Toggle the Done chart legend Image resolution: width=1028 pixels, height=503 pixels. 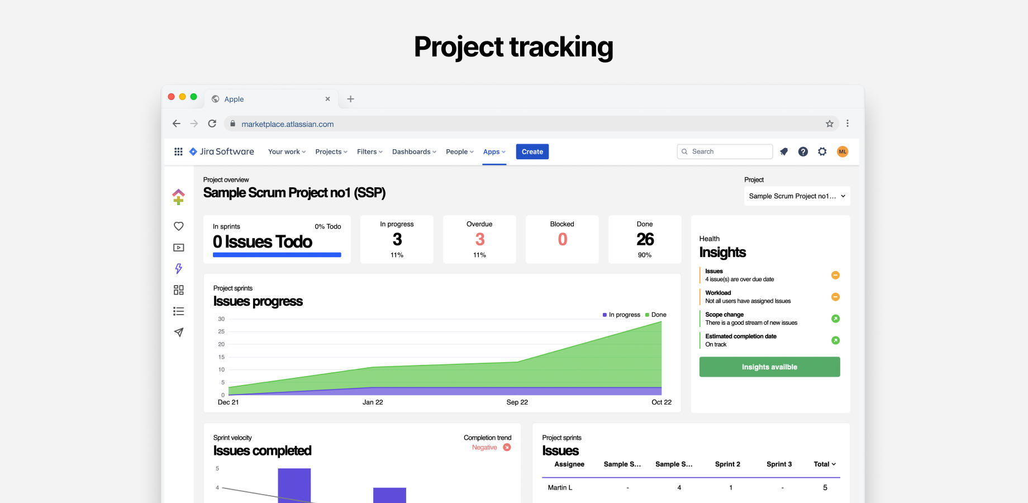(656, 315)
